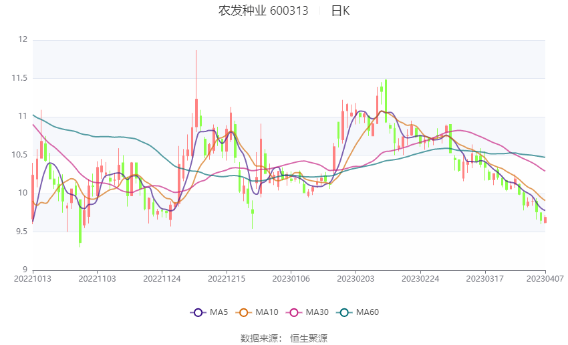The image size is (568, 345).
Task: Disable the MA60 line via legend text
Action: pos(367,312)
